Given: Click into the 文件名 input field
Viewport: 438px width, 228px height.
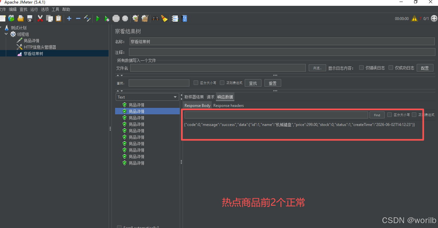Looking at the screenshot, I should point(218,68).
